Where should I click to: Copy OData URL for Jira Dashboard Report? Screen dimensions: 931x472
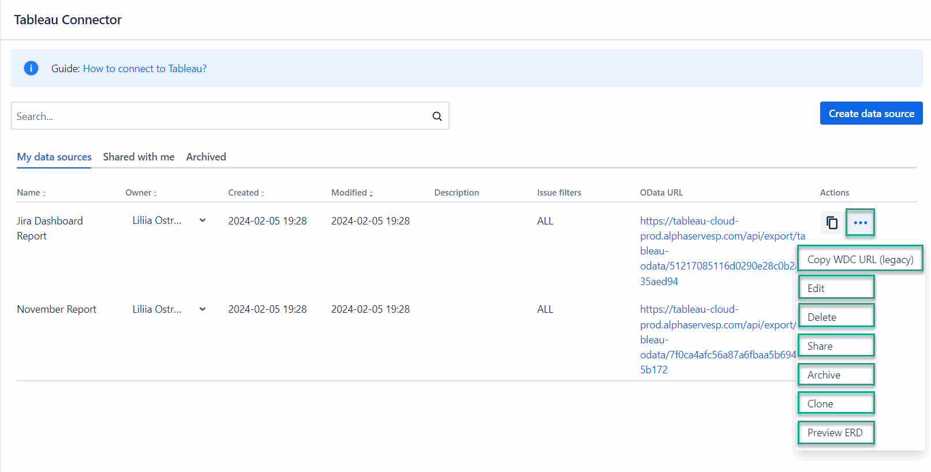832,222
